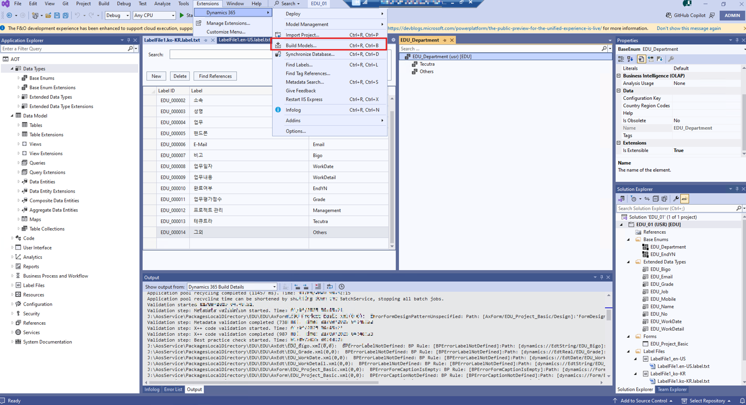Open Solution Explorer Properties wrench
This screenshot has width=746, height=405.
676,199
